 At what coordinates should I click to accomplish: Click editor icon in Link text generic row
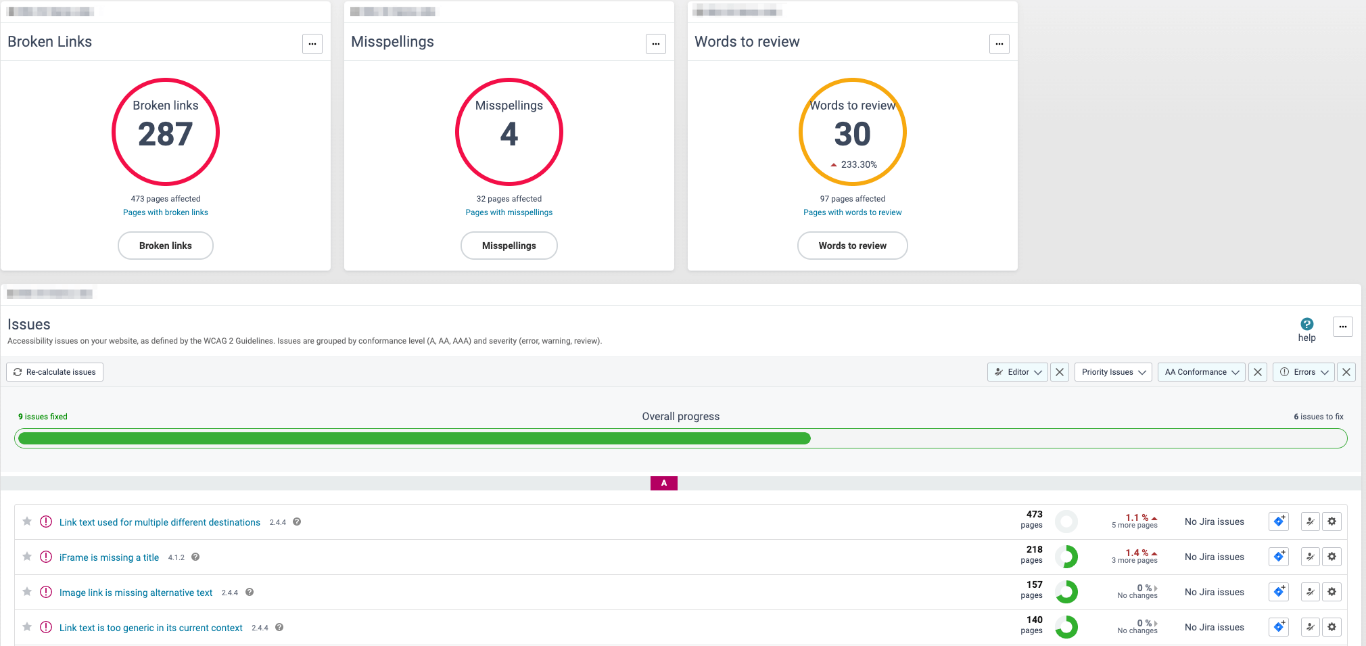pyautogui.click(x=1310, y=627)
